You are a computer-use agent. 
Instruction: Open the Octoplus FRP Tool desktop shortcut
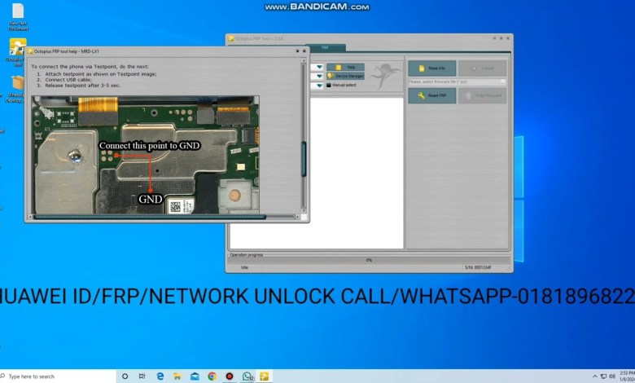click(16, 50)
